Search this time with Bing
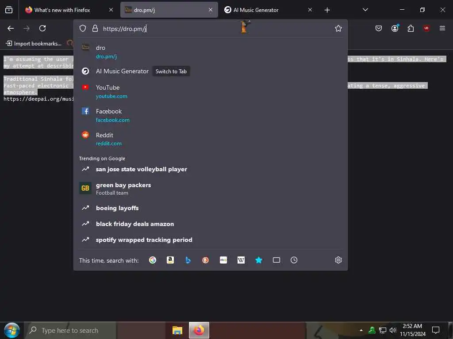Screen dimensions: 453x339 [x=188, y=260]
